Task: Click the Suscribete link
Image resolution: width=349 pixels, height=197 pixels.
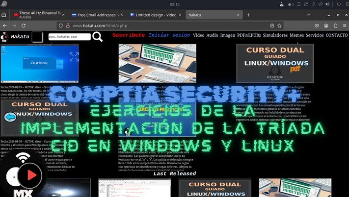Action: [x=128, y=35]
